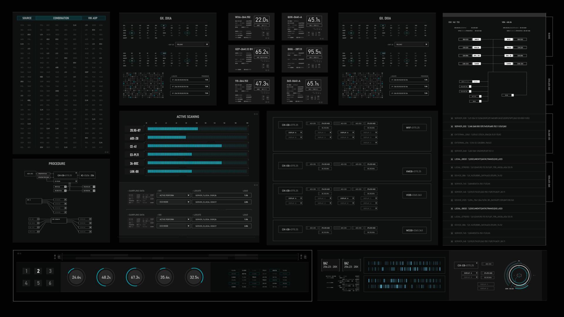Switch to the COMBINATION tab
Screen dimensions: 564x317
click(61, 18)
